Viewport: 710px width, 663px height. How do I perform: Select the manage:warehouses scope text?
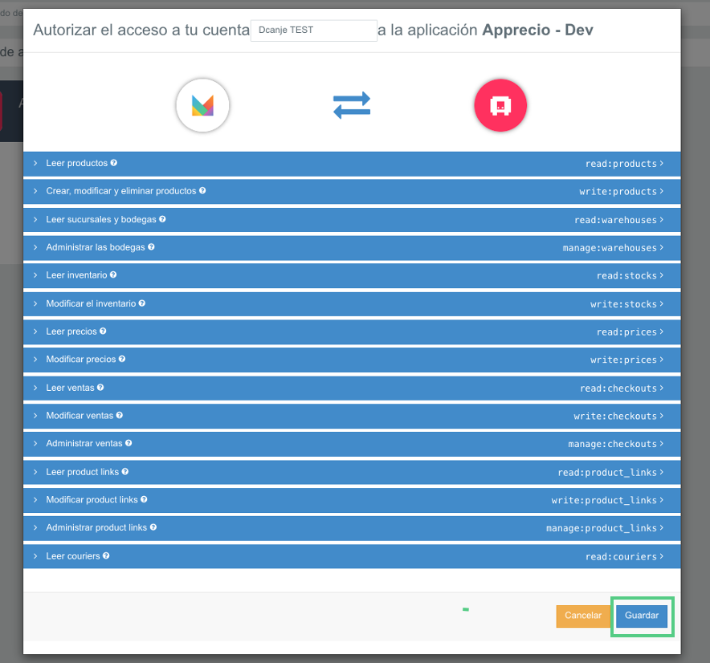pyautogui.click(x=610, y=248)
